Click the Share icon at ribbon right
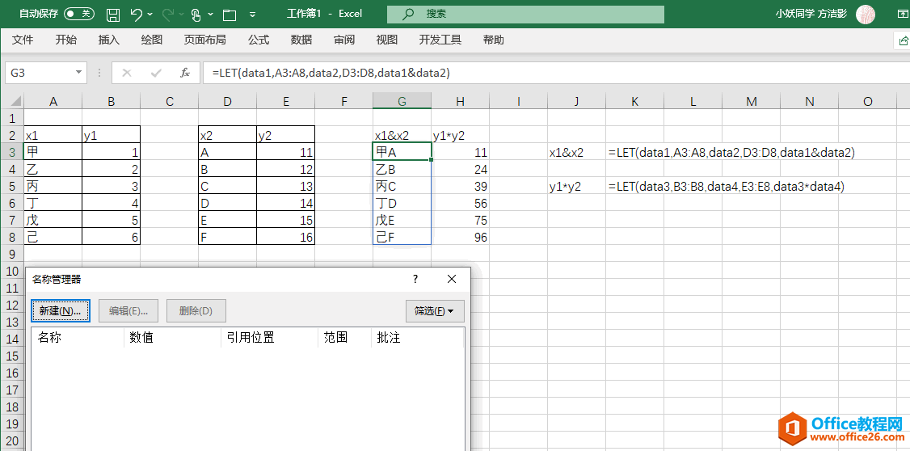Image resolution: width=910 pixels, height=451 pixels. click(902, 40)
